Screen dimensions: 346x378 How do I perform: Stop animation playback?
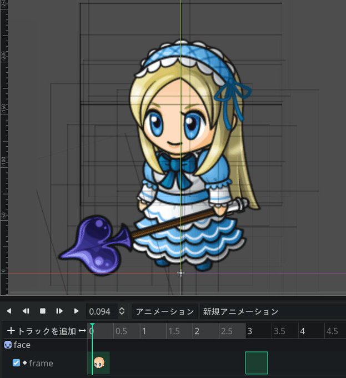[43, 311]
